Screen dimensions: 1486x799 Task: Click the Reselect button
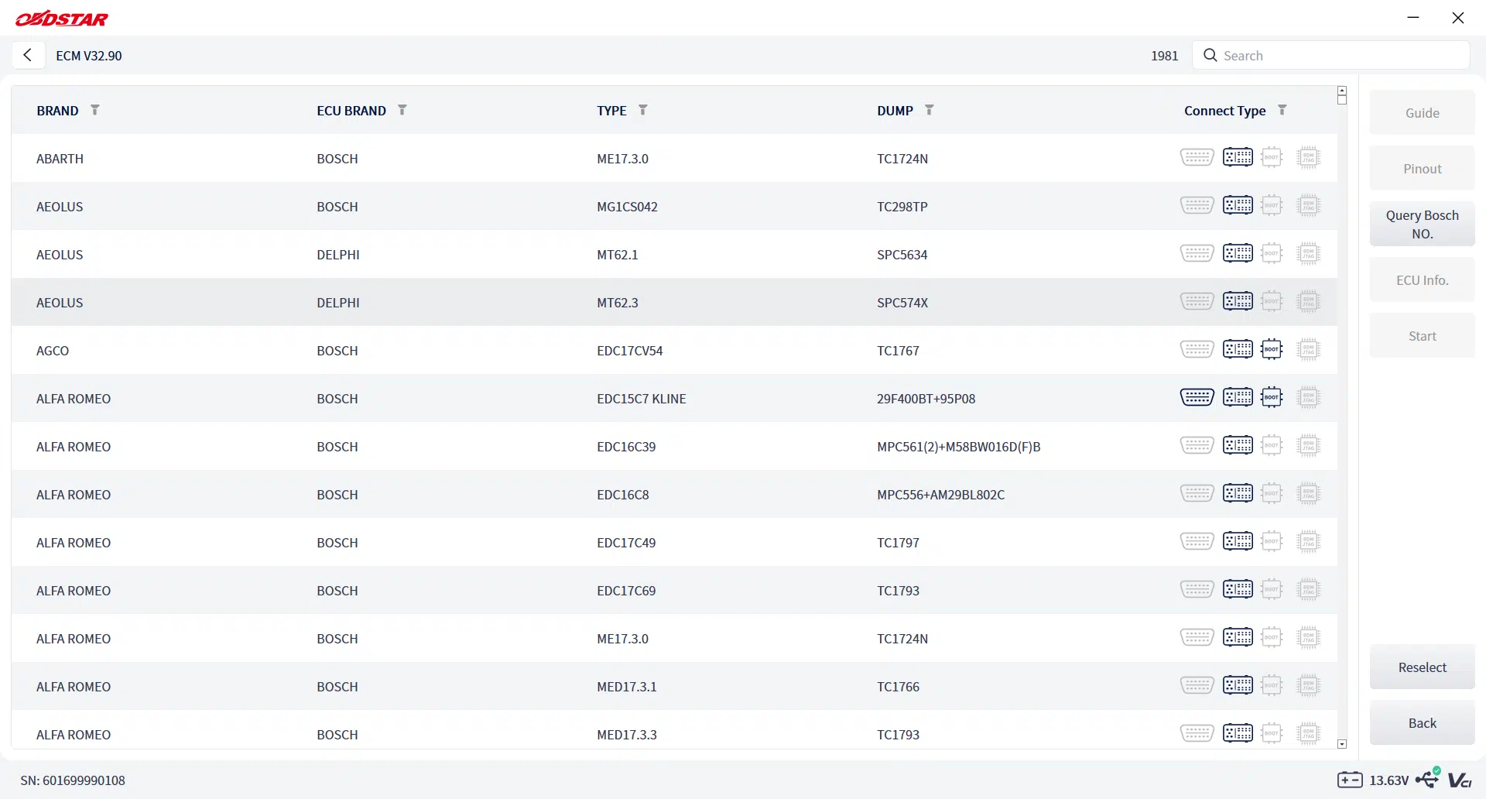1423,667
